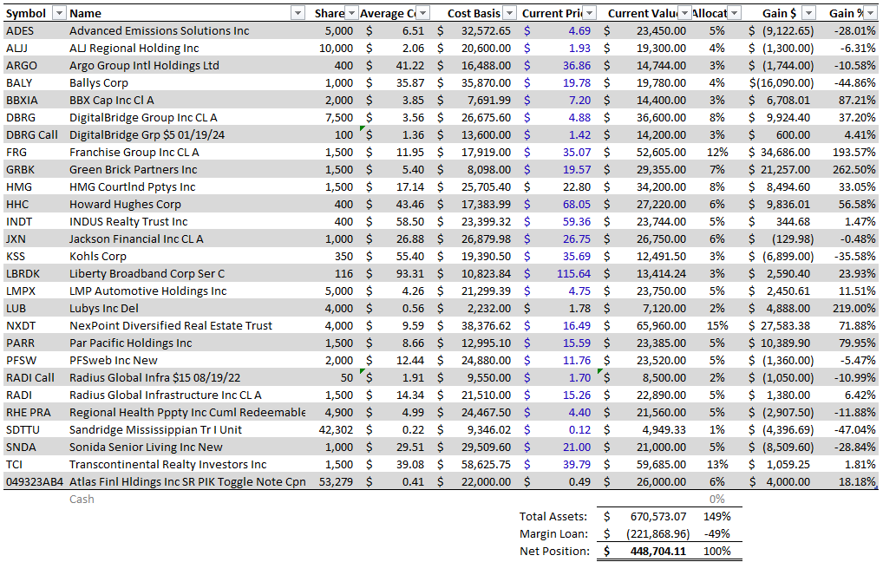Click Sandridge Mississippian Tr I Unit name
The height and width of the screenshot is (562, 883).
(x=155, y=430)
